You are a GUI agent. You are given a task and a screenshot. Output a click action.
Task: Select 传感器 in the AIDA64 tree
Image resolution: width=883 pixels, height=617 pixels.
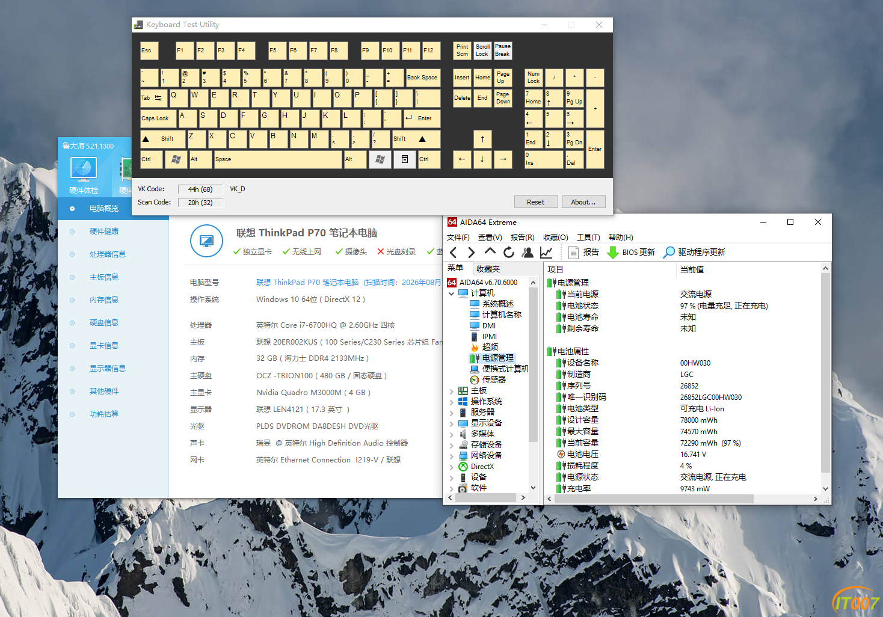point(494,380)
